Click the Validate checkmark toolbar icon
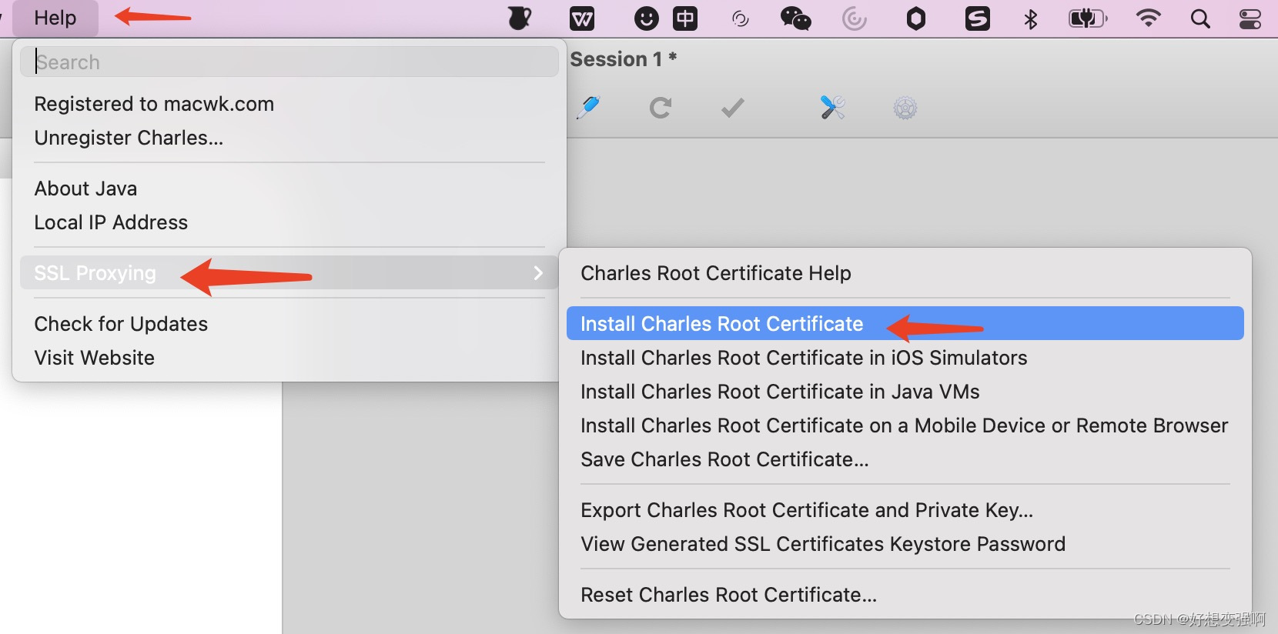 tap(733, 108)
